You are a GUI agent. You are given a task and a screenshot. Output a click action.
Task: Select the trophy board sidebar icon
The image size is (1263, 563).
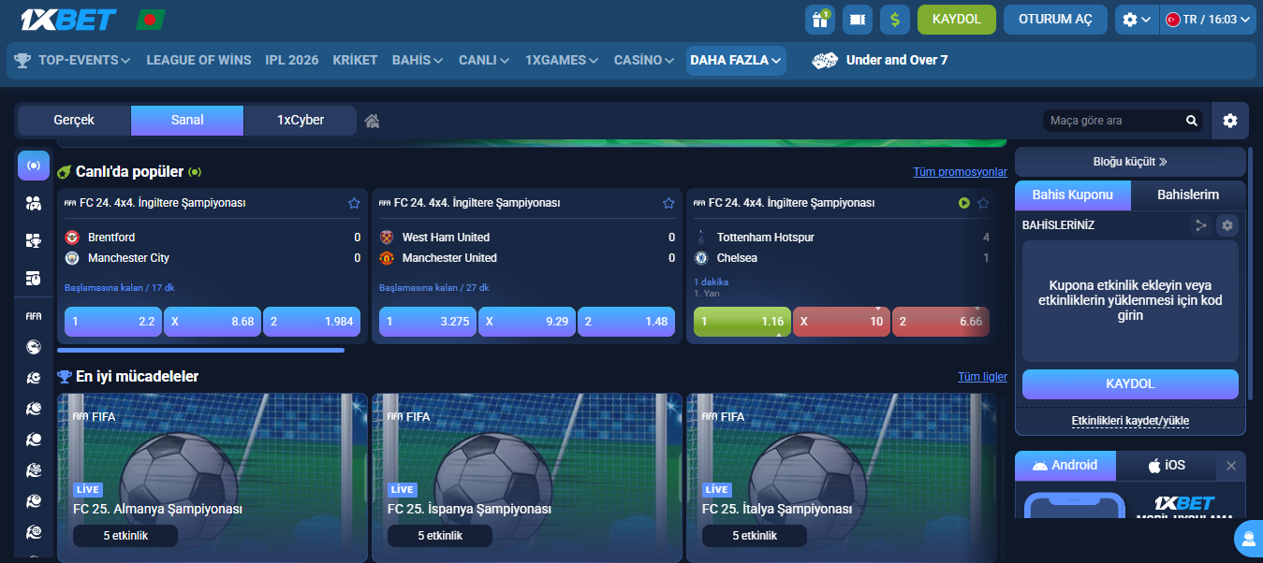(34, 240)
